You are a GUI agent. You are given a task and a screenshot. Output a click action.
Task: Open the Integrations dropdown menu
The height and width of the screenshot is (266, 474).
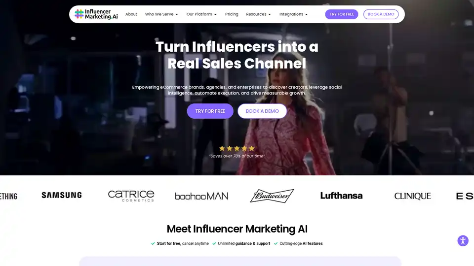(293, 14)
